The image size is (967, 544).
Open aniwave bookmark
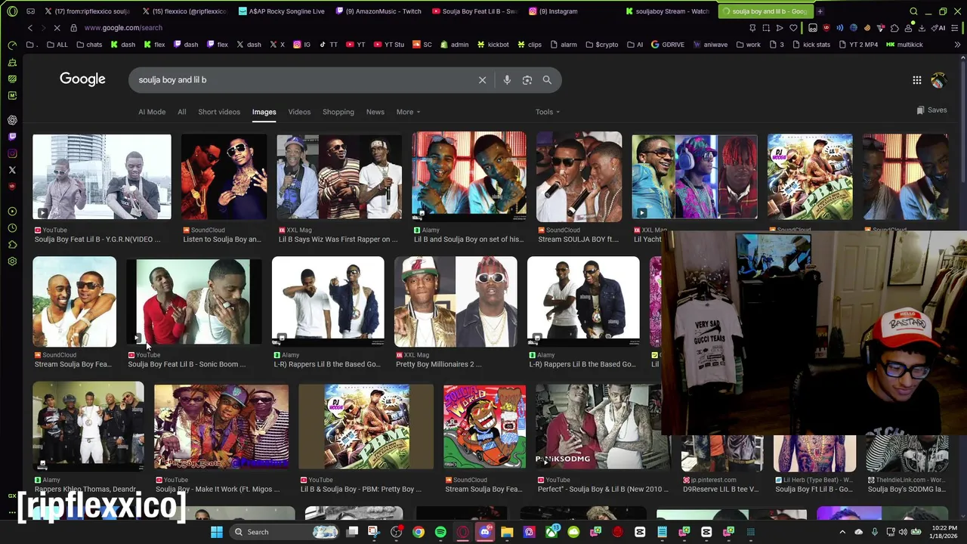click(710, 45)
